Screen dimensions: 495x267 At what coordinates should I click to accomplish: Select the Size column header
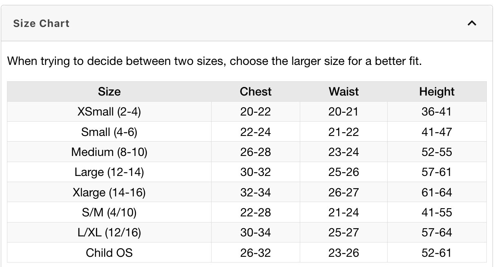pyautogui.click(x=109, y=91)
